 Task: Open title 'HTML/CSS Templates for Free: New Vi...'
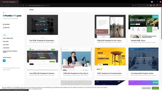click(76, 73)
